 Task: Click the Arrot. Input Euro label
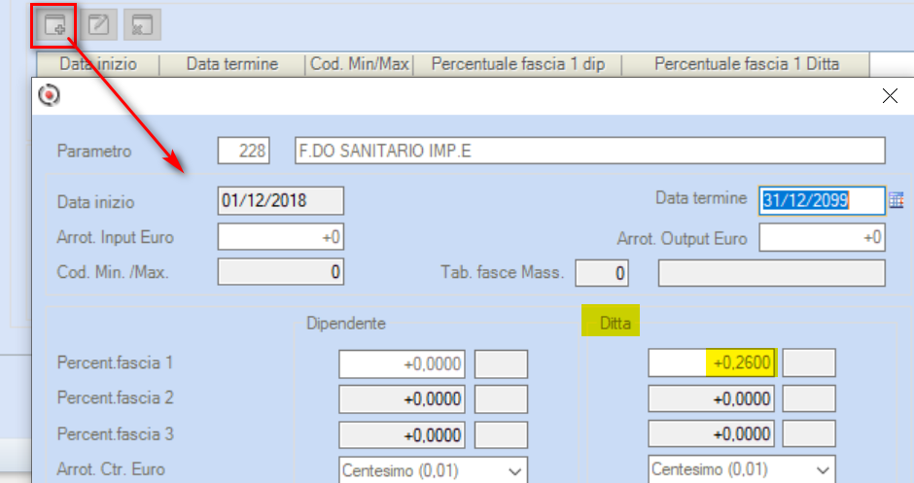115,238
